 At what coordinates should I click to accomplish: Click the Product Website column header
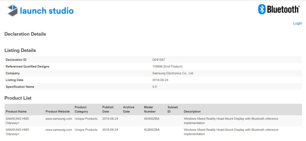point(58,111)
